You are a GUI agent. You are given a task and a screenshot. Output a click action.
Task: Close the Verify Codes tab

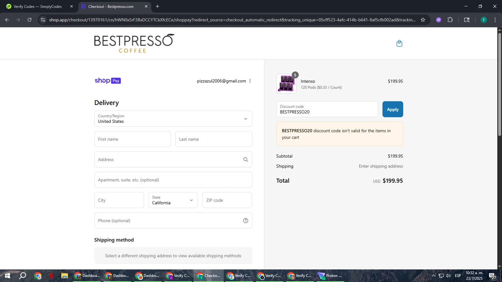coord(71,6)
